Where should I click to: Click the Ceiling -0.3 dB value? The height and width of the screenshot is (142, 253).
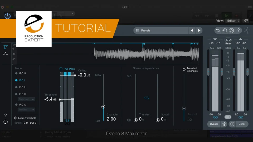[x=84, y=75]
